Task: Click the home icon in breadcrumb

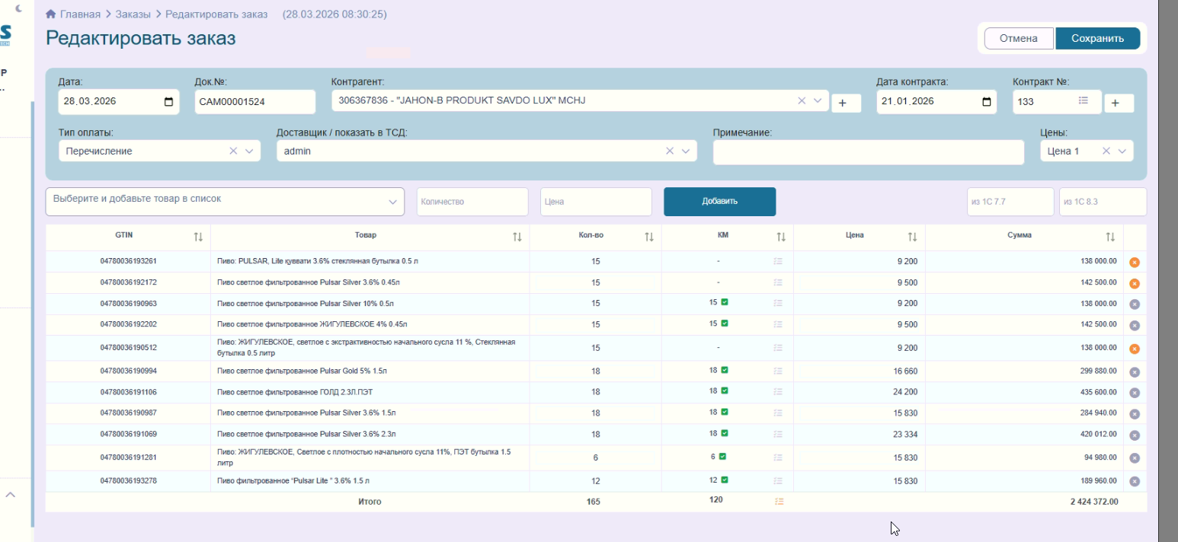Action: (x=51, y=14)
